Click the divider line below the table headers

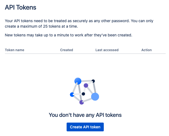tap(85, 54)
